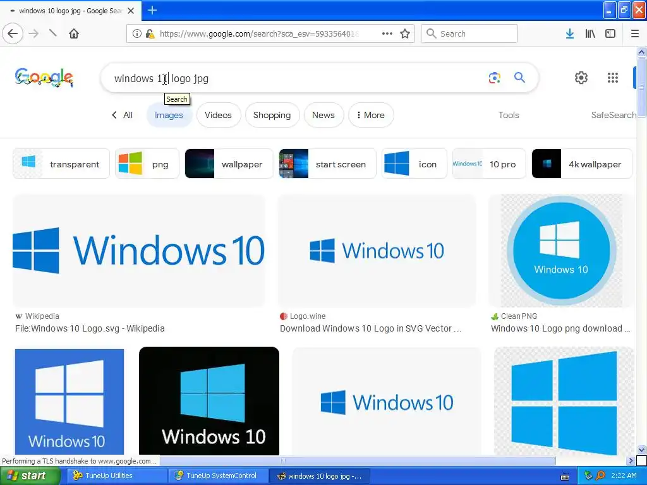Viewport: 647px width, 485px height.
Task: Click the vertical scrollbar up arrow
Action: tap(641, 52)
